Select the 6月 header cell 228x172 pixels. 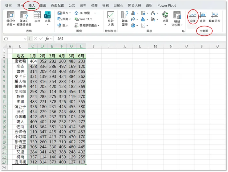pos(81,56)
